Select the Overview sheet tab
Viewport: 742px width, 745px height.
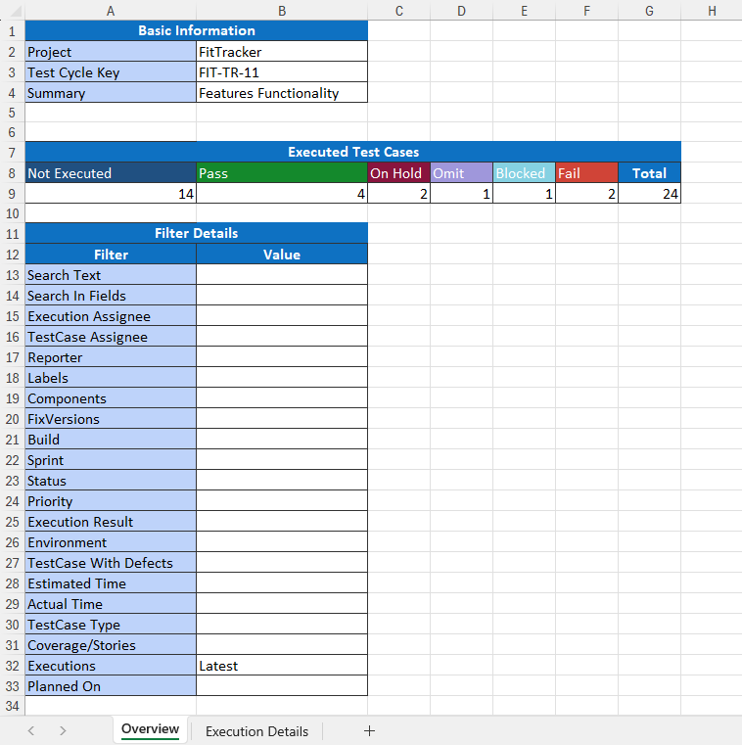pos(150,728)
